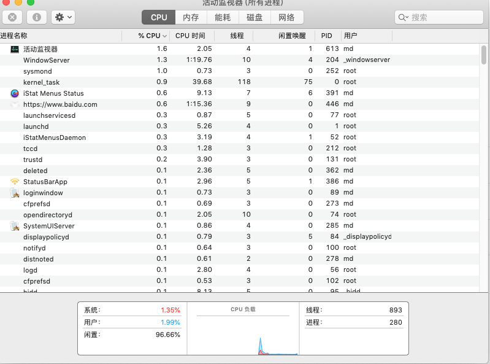Click the loginwindow process icon
The width and height of the screenshot is (490, 364).
coord(15,193)
